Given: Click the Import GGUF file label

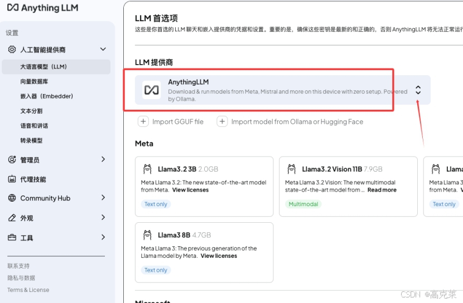Looking at the screenshot, I should tap(178, 122).
